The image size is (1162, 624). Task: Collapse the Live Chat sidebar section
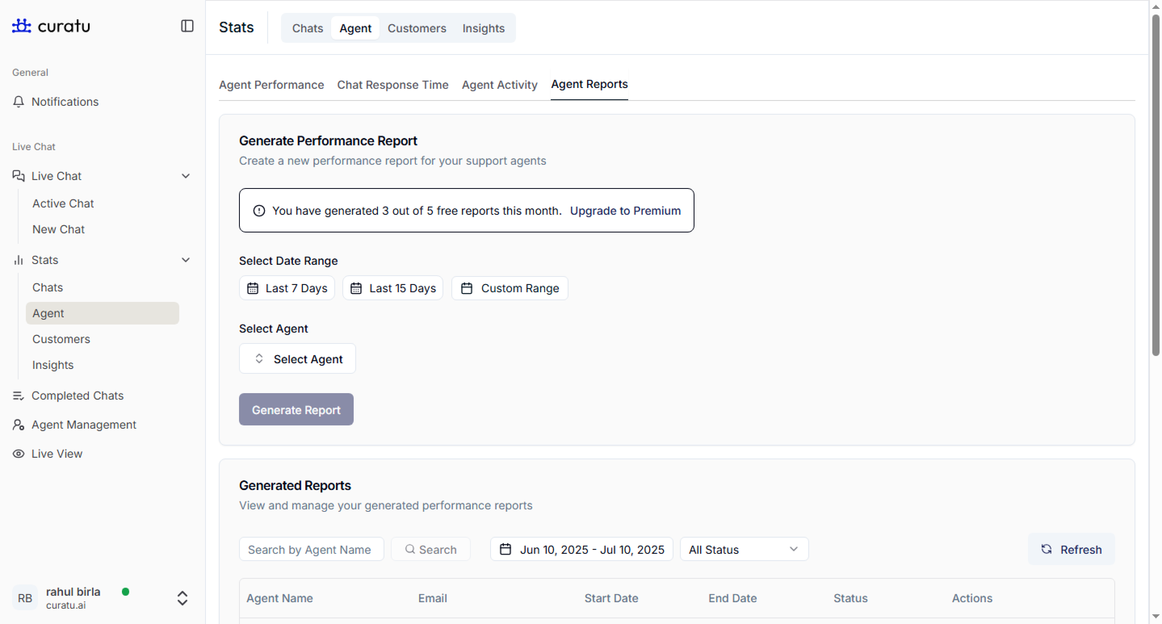pos(185,176)
